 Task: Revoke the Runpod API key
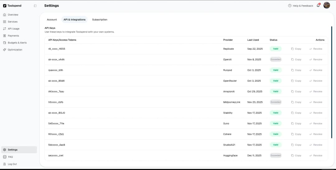(316, 70)
